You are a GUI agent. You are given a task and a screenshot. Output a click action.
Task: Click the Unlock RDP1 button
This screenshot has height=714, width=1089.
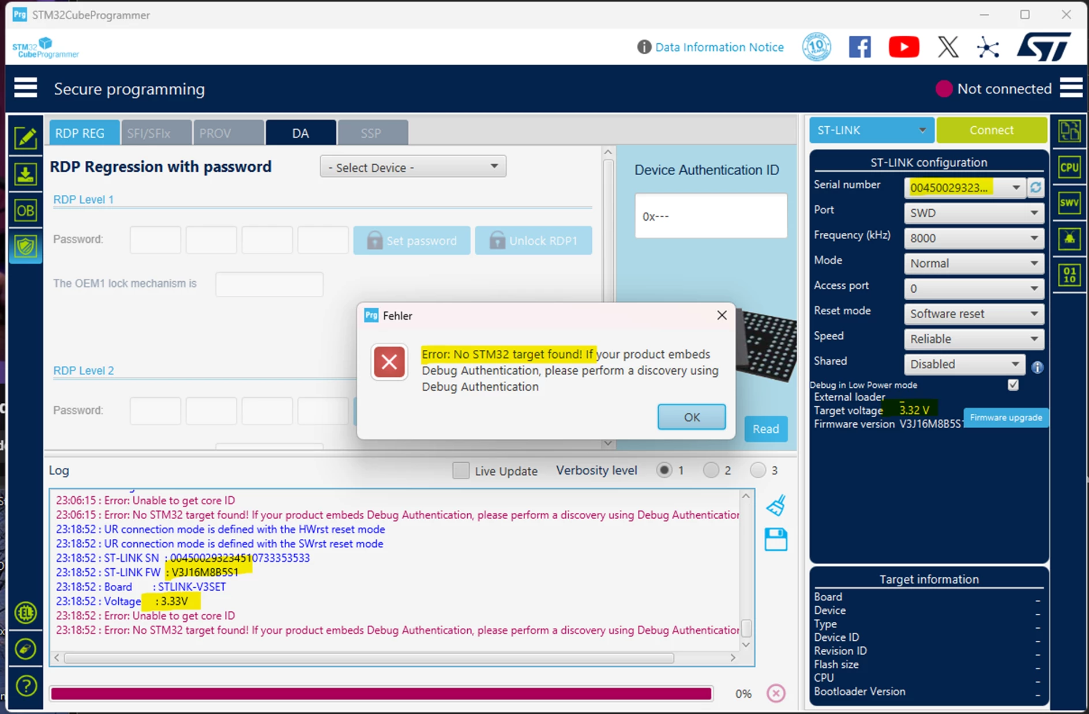click(534, 240)
